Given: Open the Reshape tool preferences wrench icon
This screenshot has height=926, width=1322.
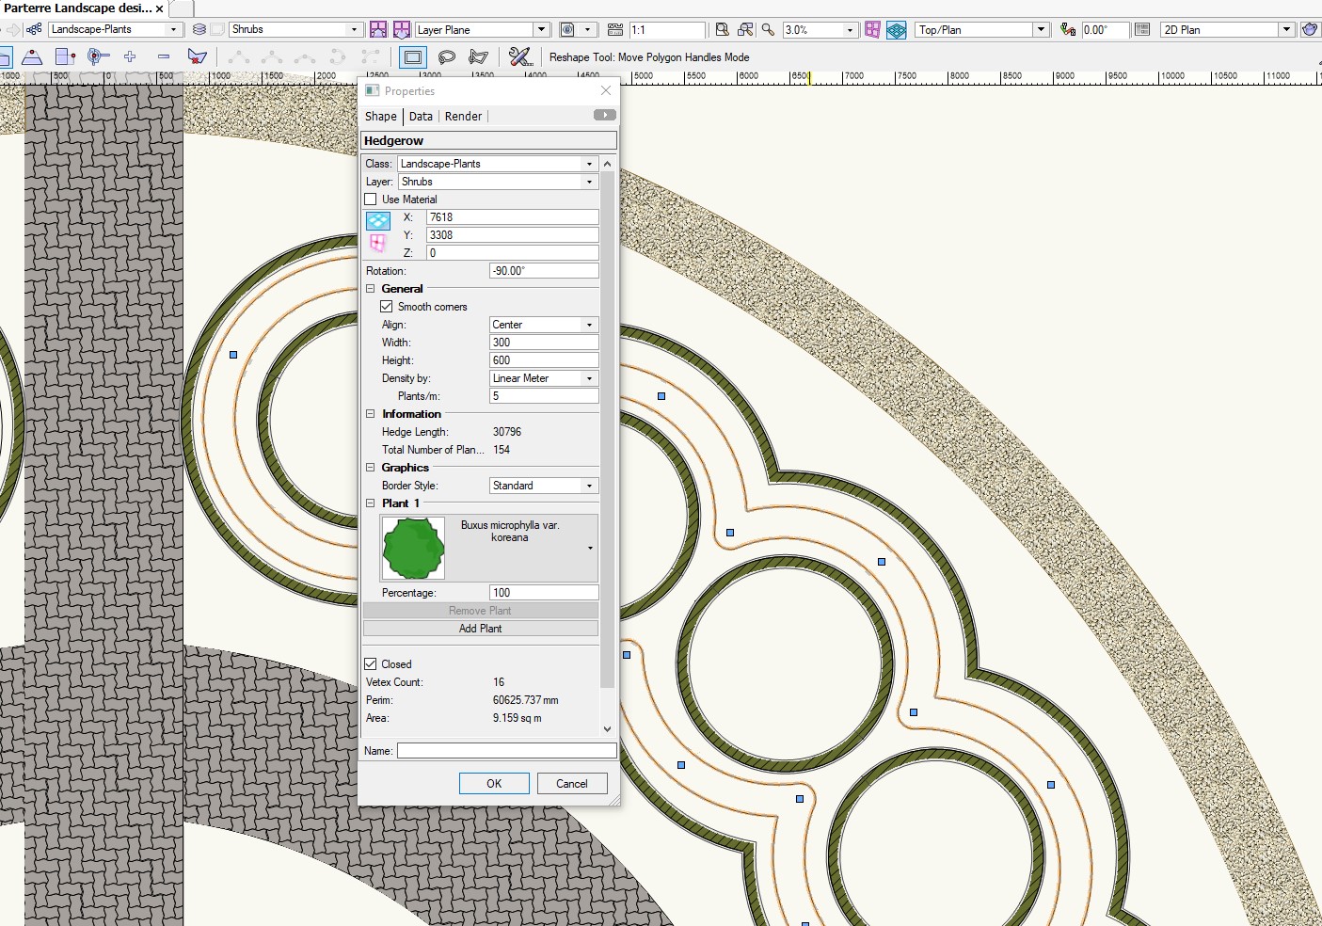Looking at the screenshot, I should [x=520, y=57].
